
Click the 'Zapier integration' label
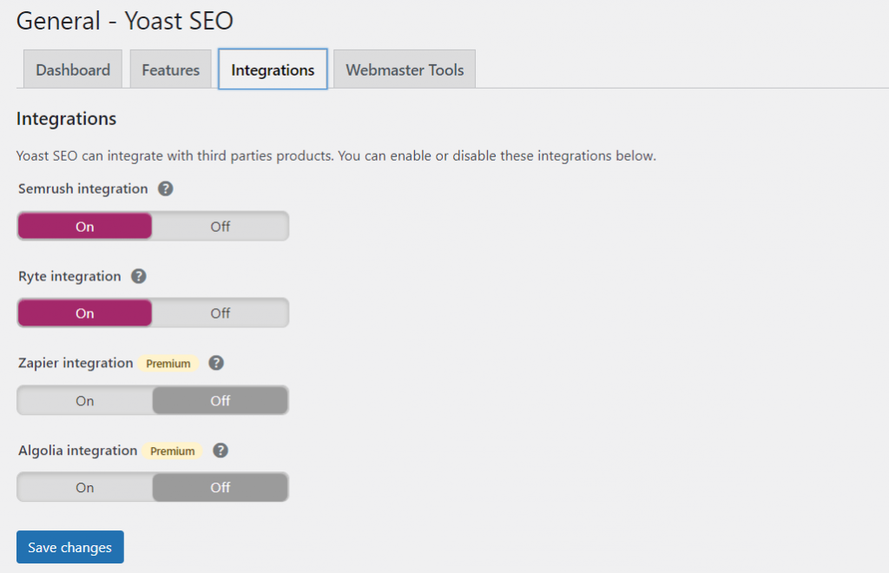(x=76, y=363)
